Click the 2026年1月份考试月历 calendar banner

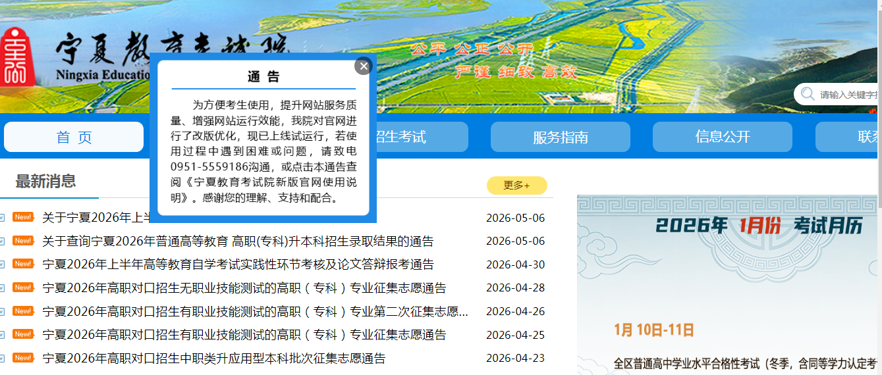(x=759, y=226)
